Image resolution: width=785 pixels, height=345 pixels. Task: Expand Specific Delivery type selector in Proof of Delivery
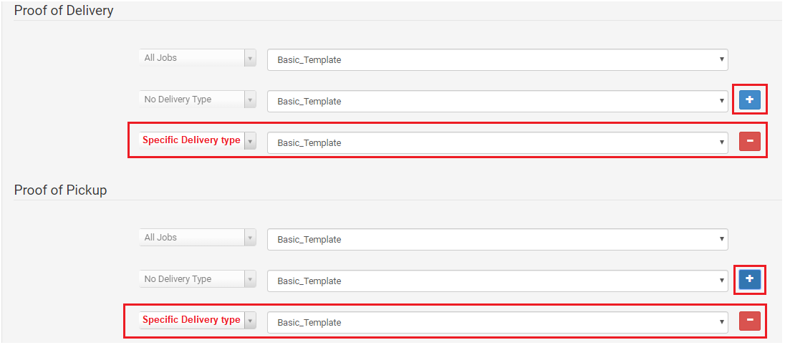click(x=250, y=141)
